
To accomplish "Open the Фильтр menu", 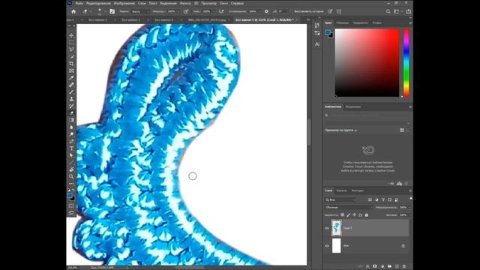I will [185, 3].
